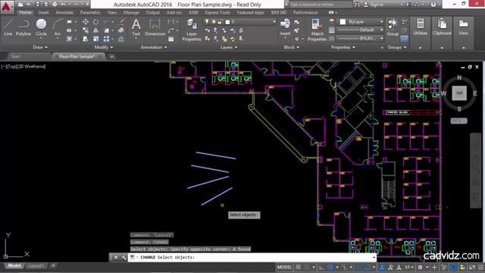Click the Table icon in Annotation panel

click(x=171, y=39)
